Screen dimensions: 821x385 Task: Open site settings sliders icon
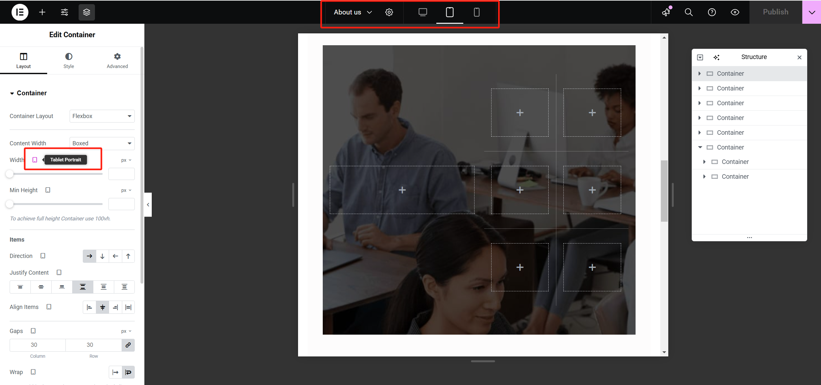(x=64, y=12)
